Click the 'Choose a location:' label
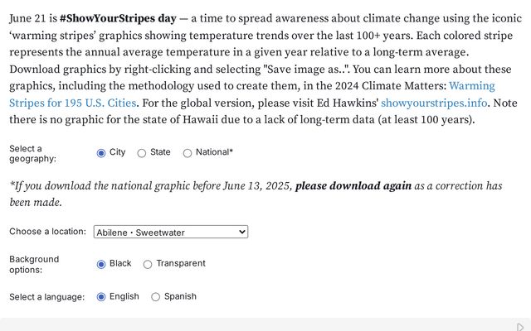Viewport: 531px width, 331px height. coord(48,232)
